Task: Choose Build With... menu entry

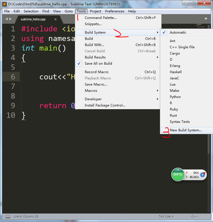Action: click(118, 45)
